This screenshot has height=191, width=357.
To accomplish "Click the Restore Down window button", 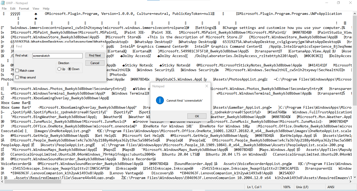I will click(338, 3).
